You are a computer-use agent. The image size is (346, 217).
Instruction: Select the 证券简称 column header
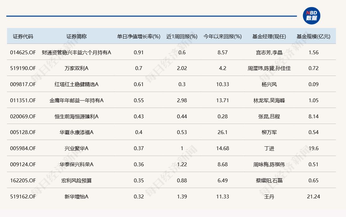tap(76, 36)
